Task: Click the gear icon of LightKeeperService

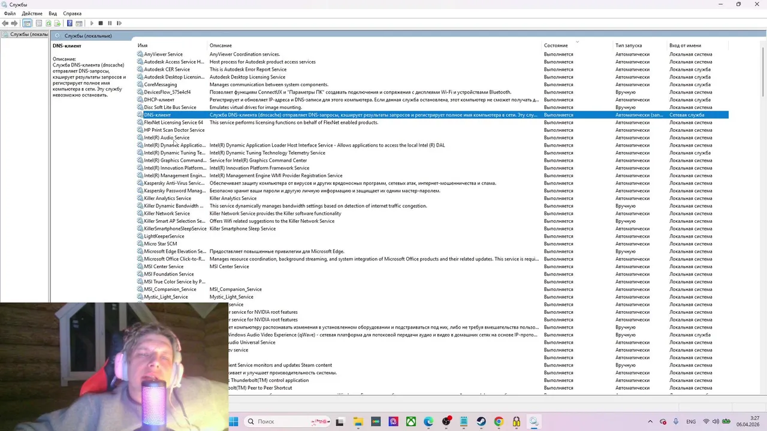Action: (x=140, y=236)
